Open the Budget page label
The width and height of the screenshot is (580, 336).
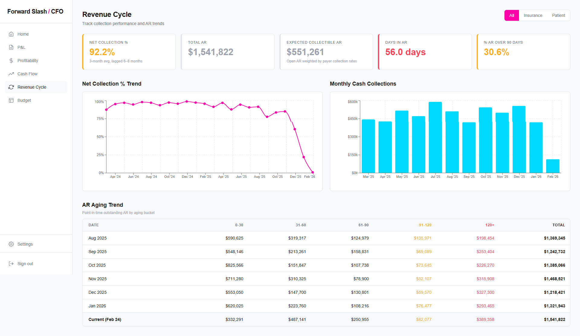click(x=24, y=100)
